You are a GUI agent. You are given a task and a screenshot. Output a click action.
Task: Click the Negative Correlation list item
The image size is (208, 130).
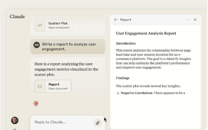pyautogui.click(x=153, y=93)
